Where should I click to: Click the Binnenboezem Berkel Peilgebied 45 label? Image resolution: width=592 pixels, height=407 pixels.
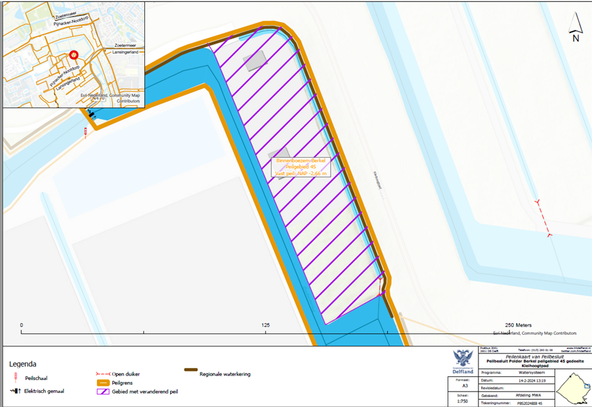[x=302, y=166]
